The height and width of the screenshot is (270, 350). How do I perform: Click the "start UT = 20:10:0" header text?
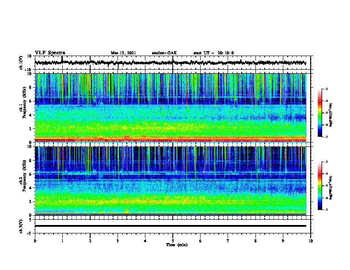pyautogui.click(x=213, y=53)
